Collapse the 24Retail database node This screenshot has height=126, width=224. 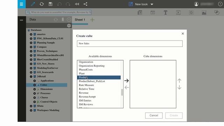31,77
